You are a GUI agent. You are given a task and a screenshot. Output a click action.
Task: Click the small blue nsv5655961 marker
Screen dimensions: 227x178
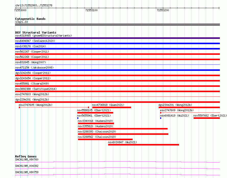tap(78, 118)
